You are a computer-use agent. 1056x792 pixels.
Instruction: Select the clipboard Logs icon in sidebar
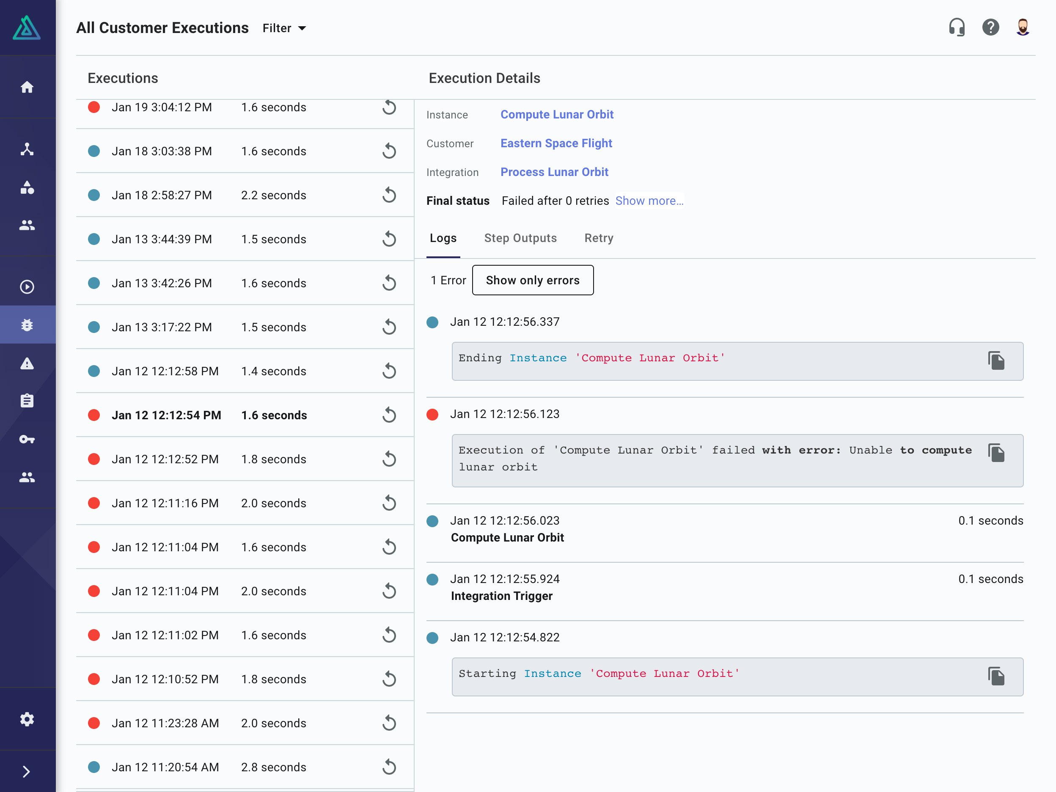click(27, 401)
